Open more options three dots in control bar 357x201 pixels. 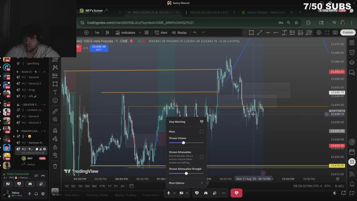point(224,193)
